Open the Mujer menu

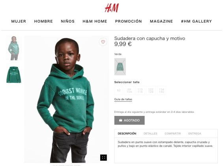[x=19, y=21]
